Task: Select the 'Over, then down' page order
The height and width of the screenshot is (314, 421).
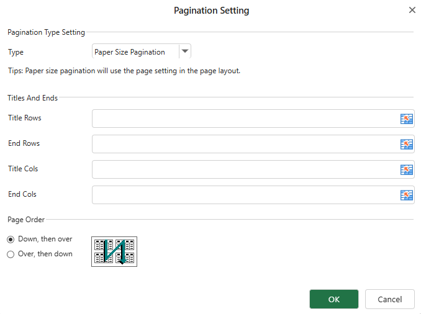Action: 11,254
